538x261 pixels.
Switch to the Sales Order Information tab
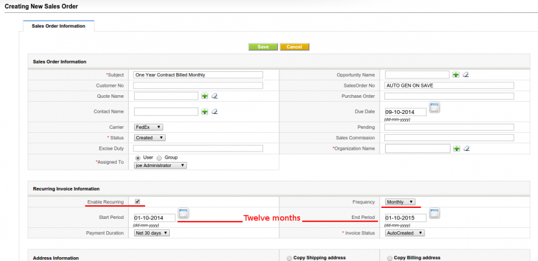[x=58, y=26]
